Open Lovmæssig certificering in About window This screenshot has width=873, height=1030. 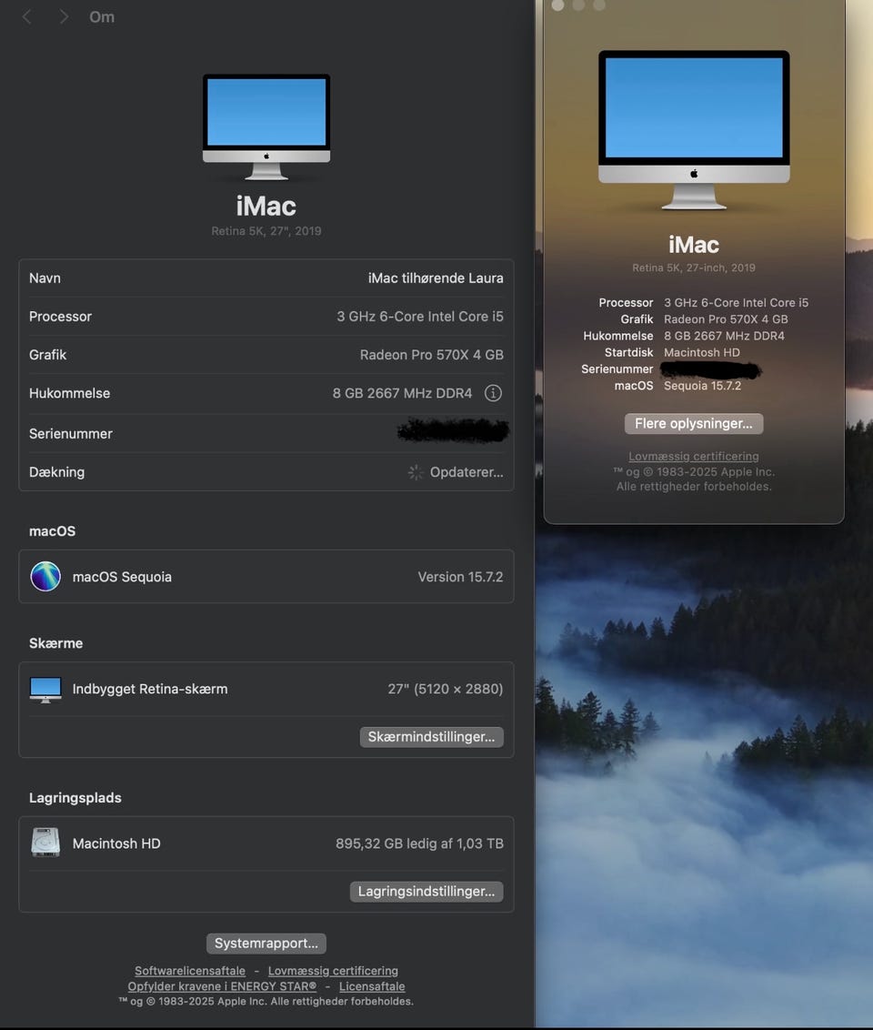[694, 457]
